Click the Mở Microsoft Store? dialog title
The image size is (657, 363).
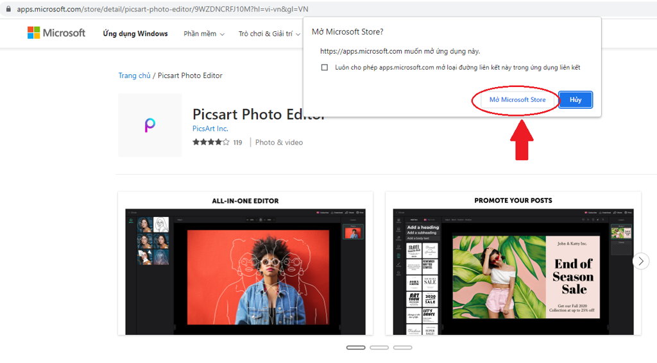coord(347,32)
